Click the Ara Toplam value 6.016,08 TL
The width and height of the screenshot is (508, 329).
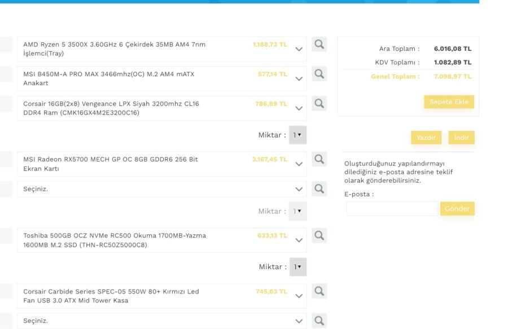tap(453, 49)
